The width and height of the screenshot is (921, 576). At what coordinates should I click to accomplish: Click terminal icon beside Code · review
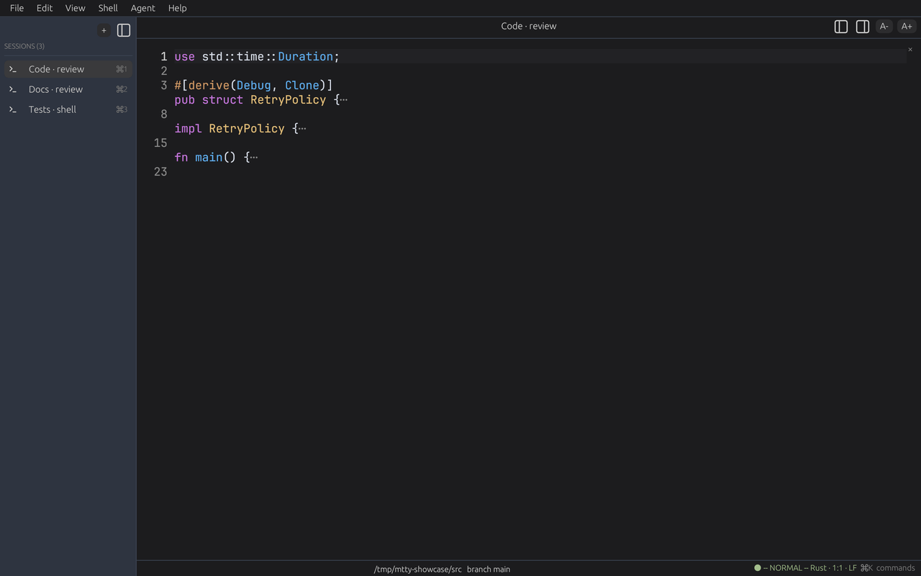(x=13, y=69)
